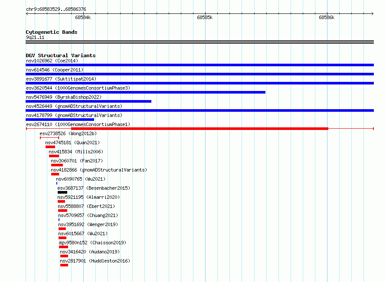Select the 9q21.11 band label

click(35, 37)
